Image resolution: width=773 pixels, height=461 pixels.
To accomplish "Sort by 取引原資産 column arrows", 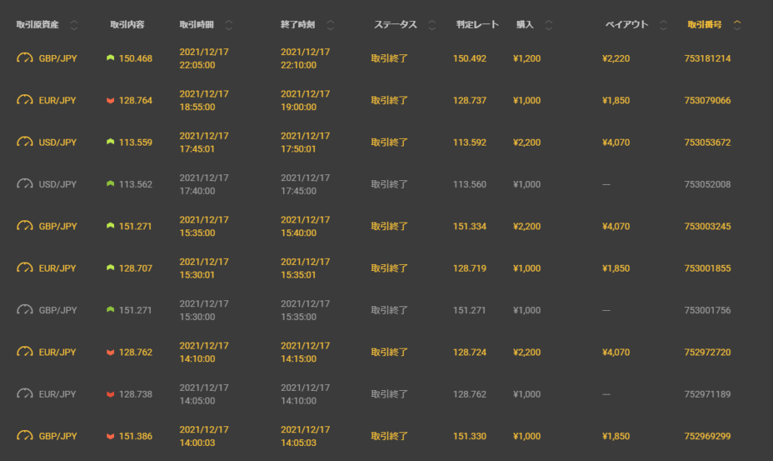I will [x=73, y=25].
